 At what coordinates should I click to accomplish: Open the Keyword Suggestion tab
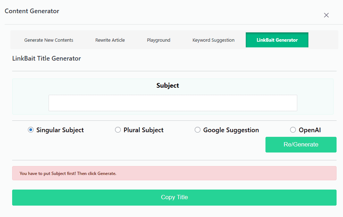214,40
